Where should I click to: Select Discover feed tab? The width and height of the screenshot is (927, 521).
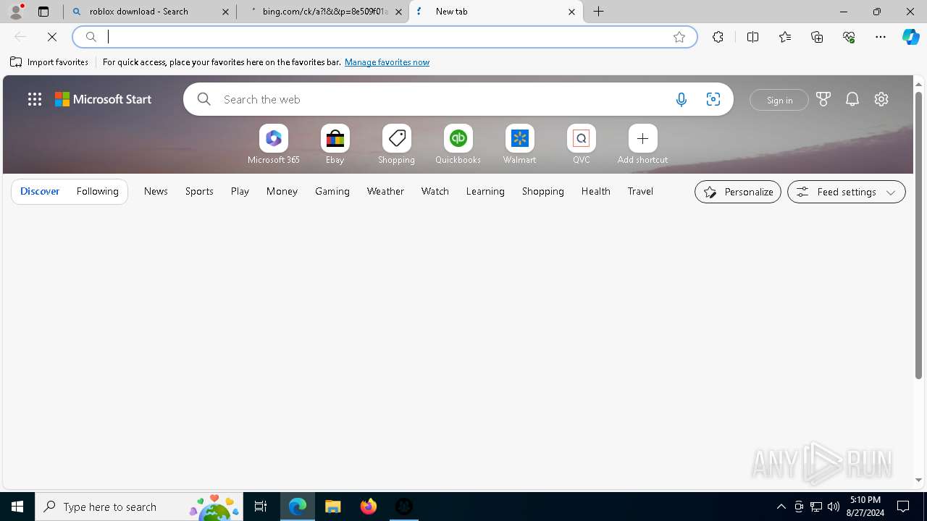click(x=40, y=191)
